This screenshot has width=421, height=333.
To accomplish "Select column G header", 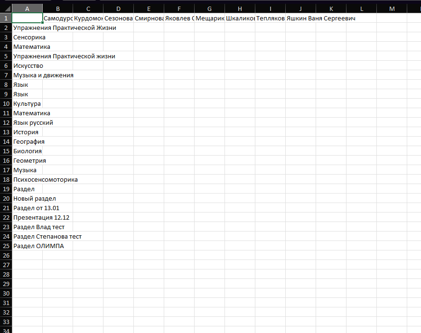I will pyautogui.click(x=209, y=9).
